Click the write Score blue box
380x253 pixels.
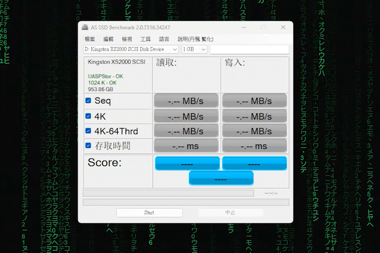pos(254,163)
